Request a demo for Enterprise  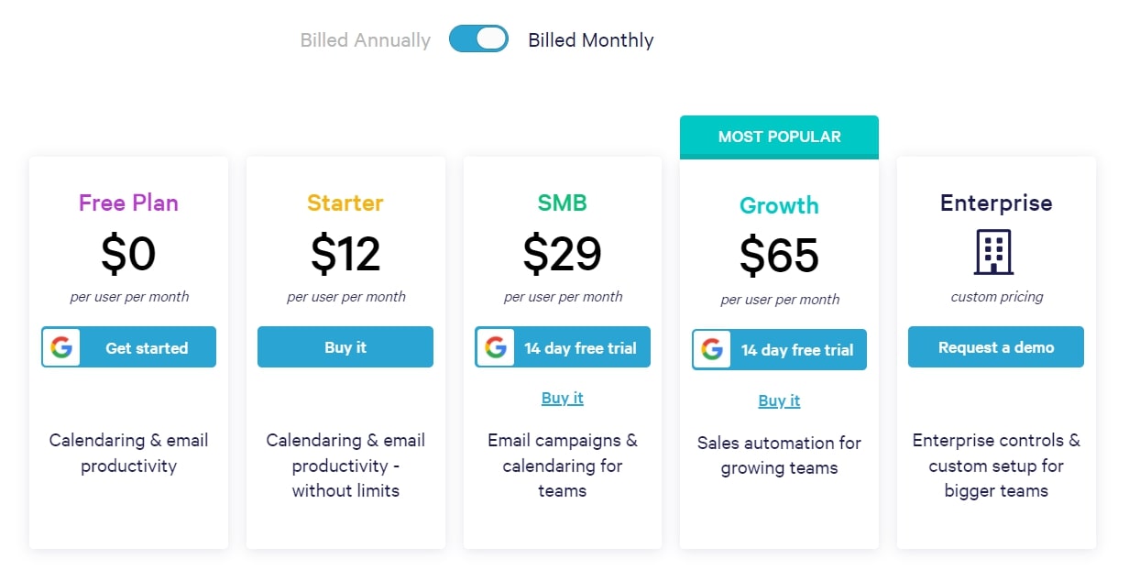pos(996,347)
